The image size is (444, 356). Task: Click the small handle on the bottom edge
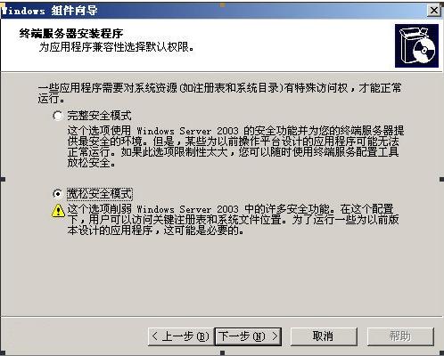click(x=222, y=353)
